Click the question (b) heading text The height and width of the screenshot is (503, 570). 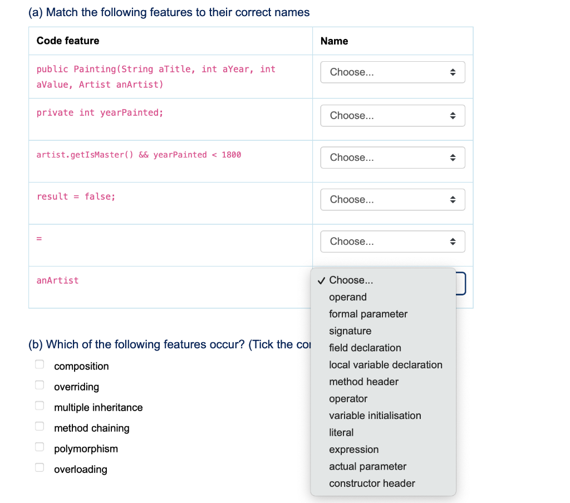point(170,344)
